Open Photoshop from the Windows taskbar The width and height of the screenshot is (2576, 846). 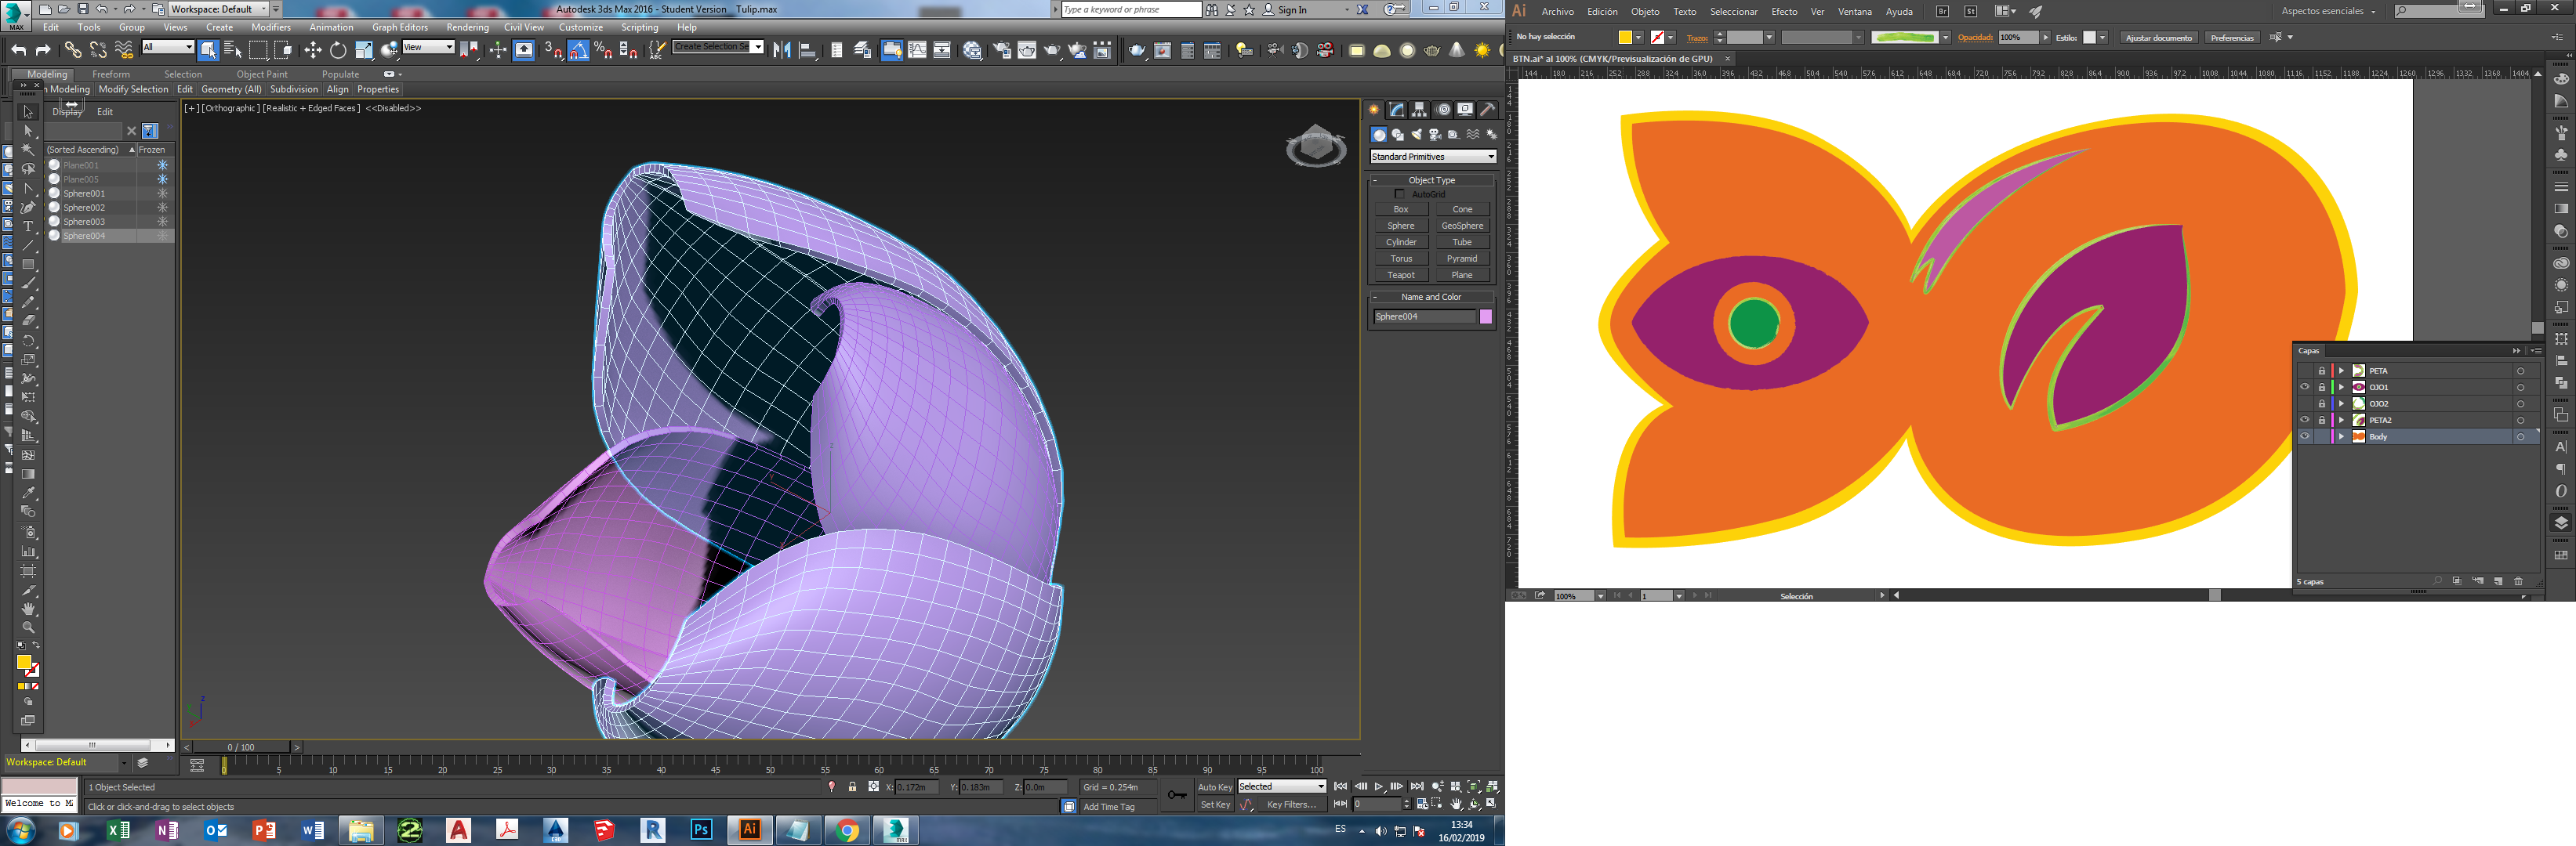(x=701, y=830)
